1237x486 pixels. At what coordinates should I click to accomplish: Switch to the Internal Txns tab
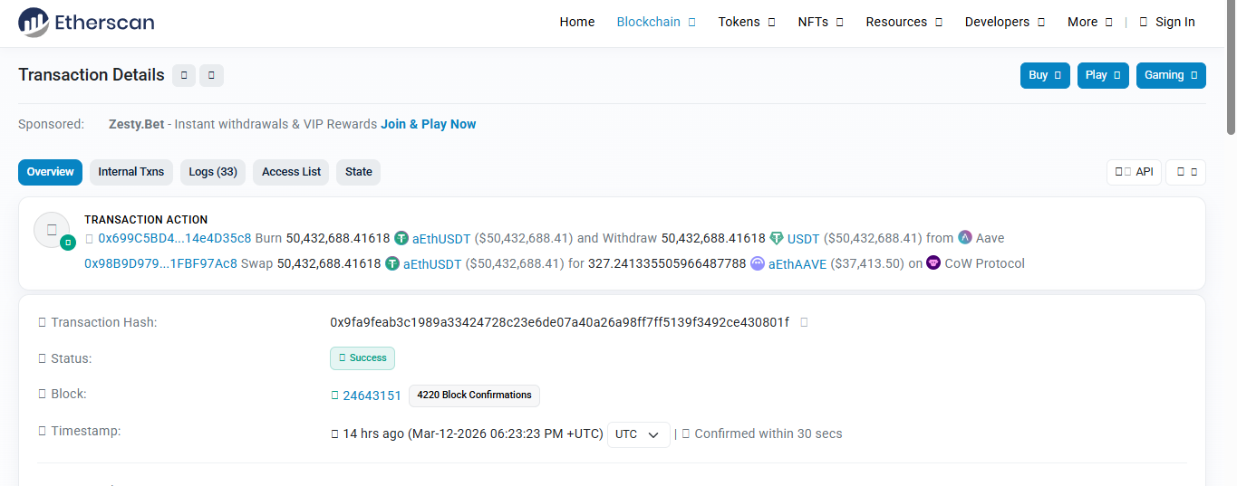[x=131, y=172]
